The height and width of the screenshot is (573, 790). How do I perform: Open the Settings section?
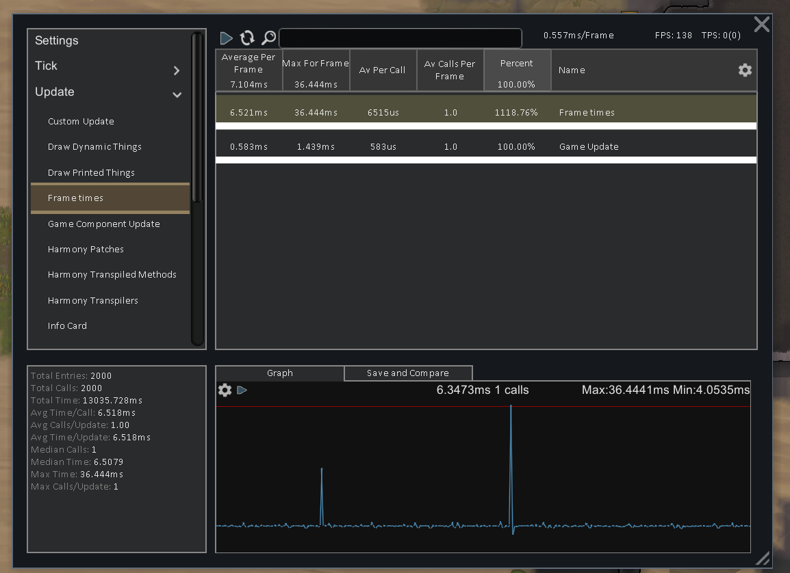pyautogui.click(x=56, y=41)
